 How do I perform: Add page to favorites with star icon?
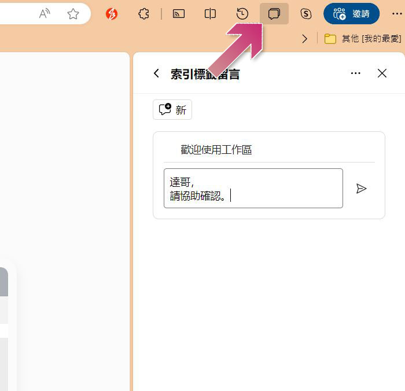click(x=73, y=14)
